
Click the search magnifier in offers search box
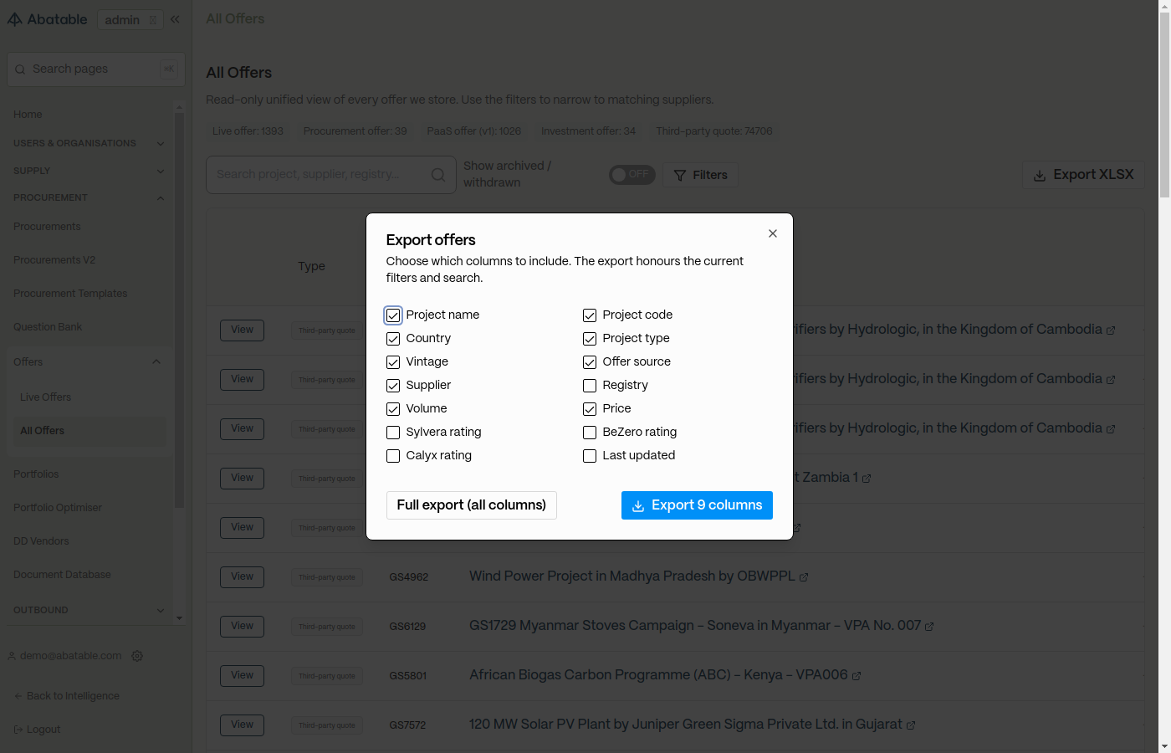438,175
